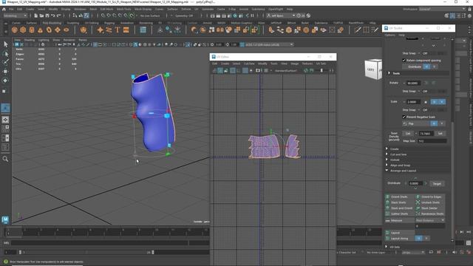Select the Select tool arrow in the toolbox
Viewport: 473px width, 266px height.
5,44
